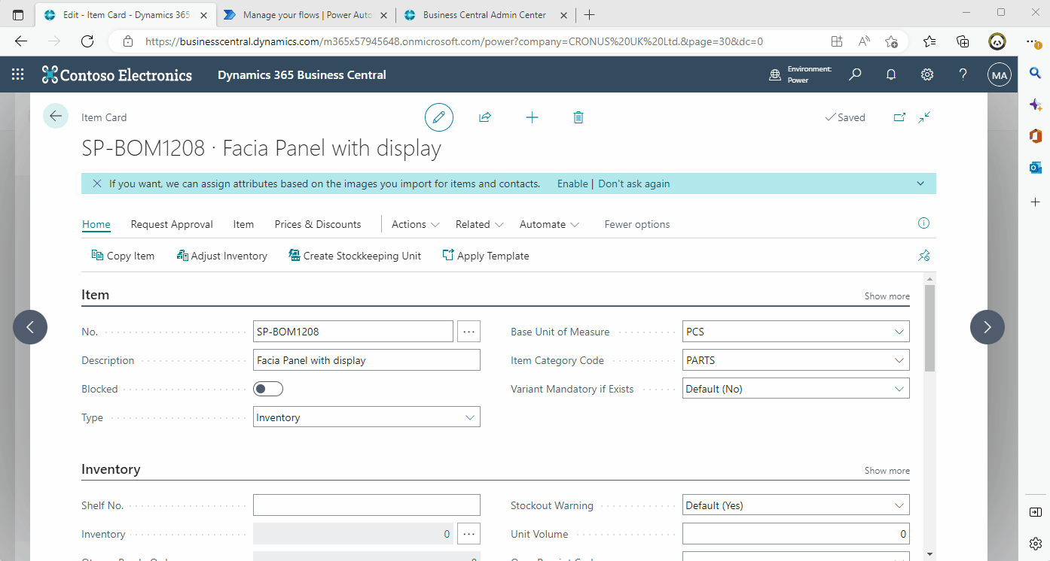Enable attribute assignment from imported images

572,183
